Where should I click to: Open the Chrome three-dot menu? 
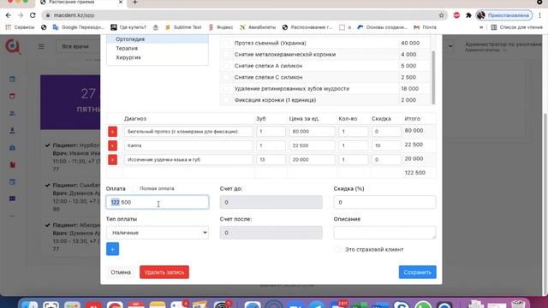540,15
